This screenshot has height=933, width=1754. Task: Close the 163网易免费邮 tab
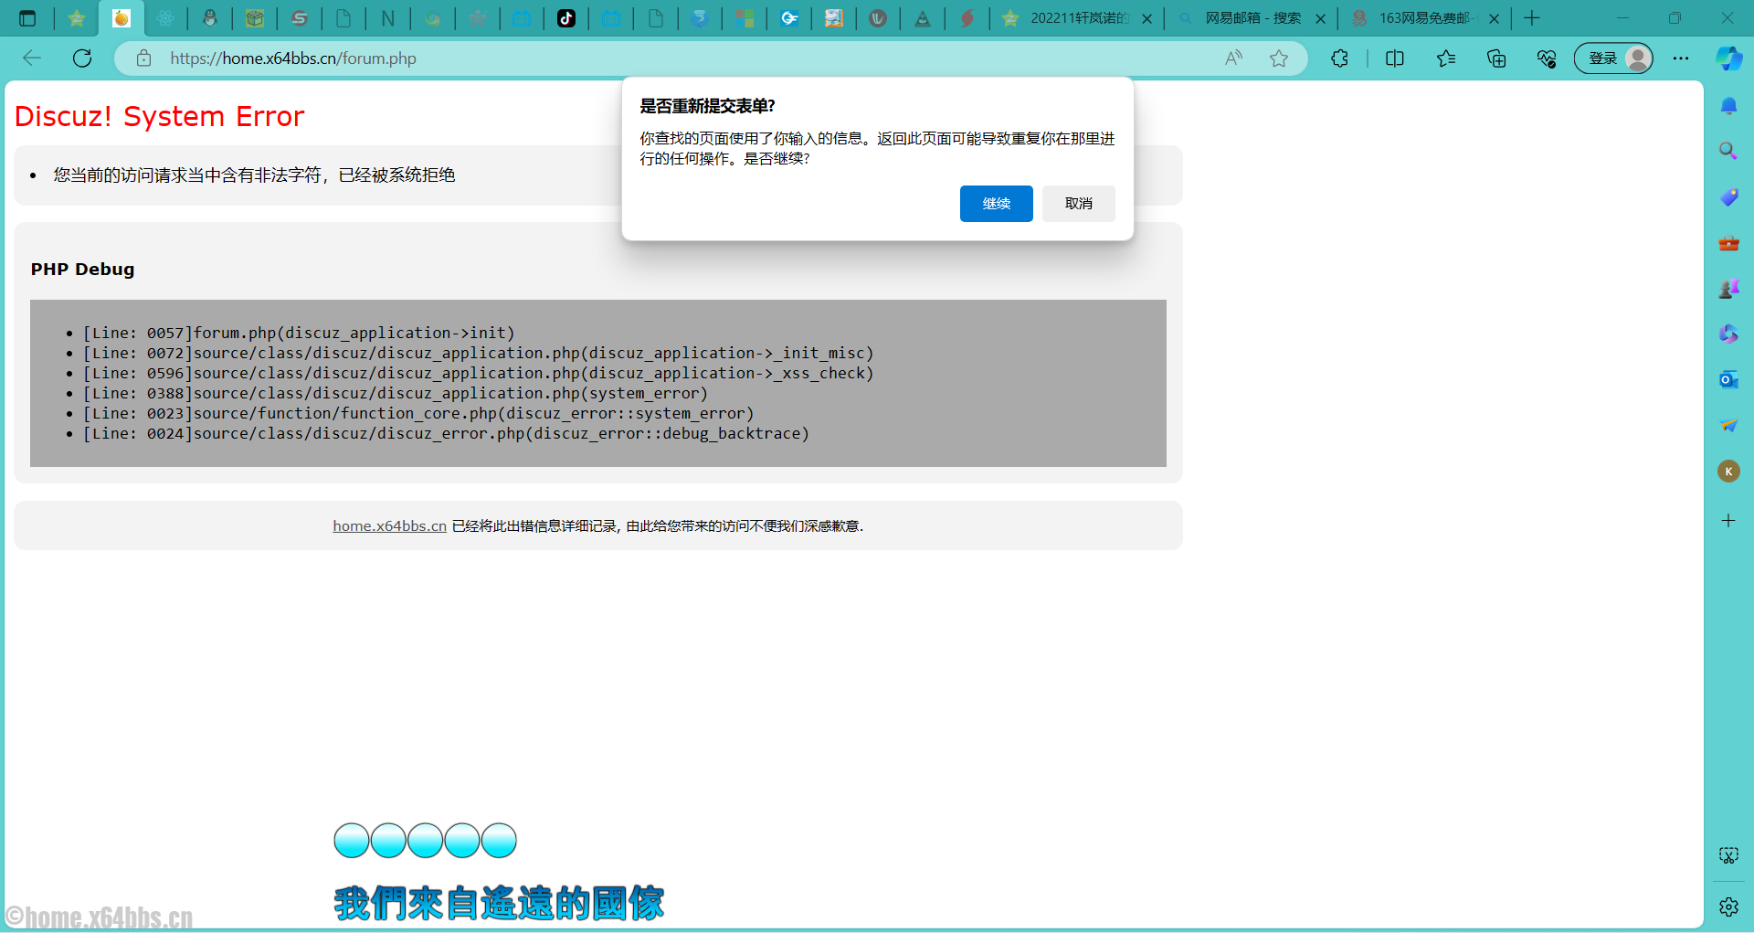click(1494, 18)
